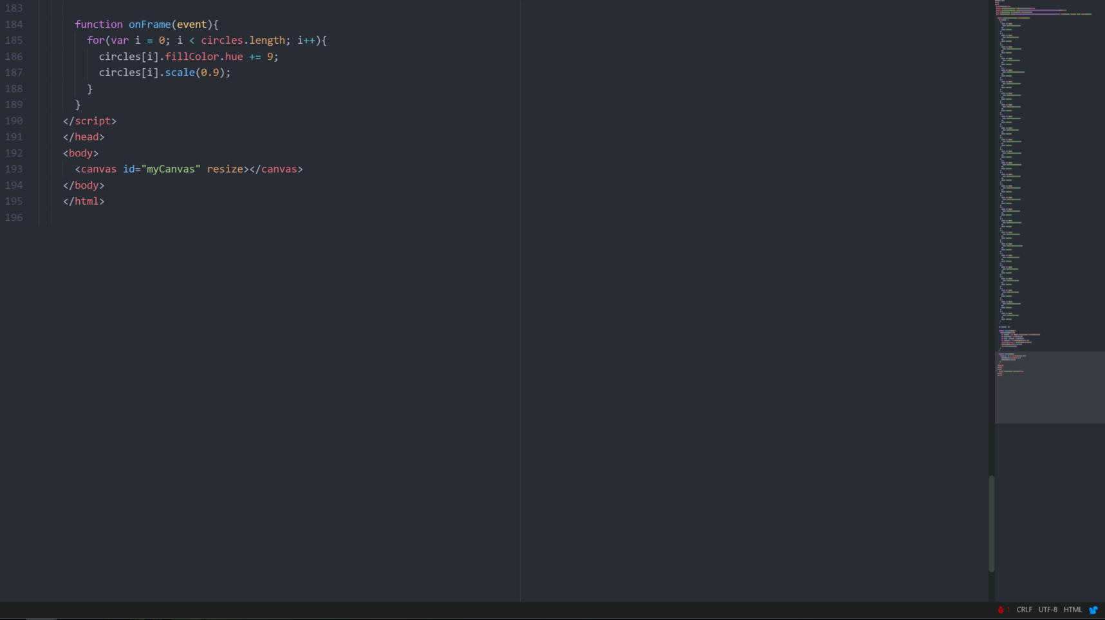Click line number 184 in the gutter

pos(14,24)
